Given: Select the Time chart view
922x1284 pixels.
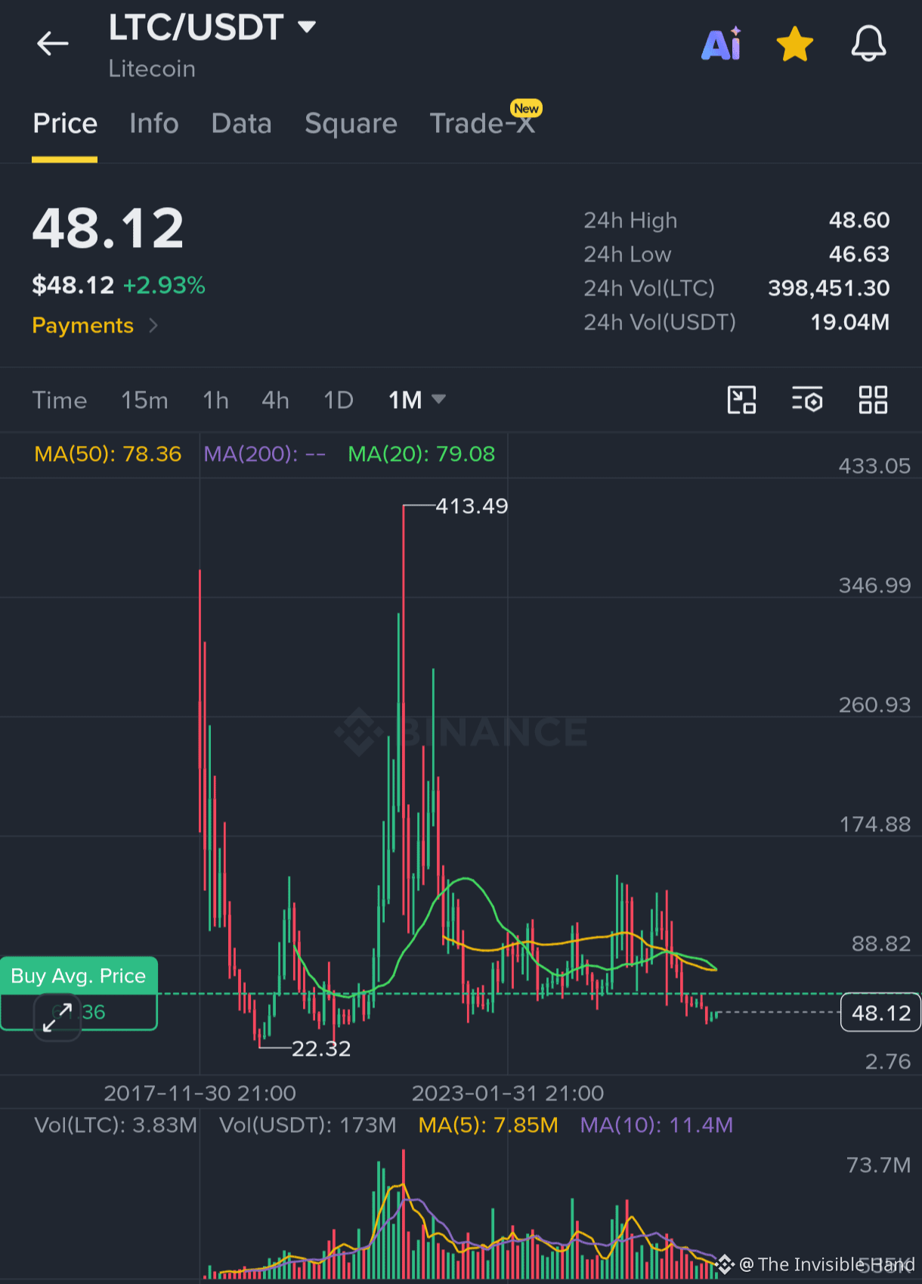Looking at the screenshot, I should (60, 400).
